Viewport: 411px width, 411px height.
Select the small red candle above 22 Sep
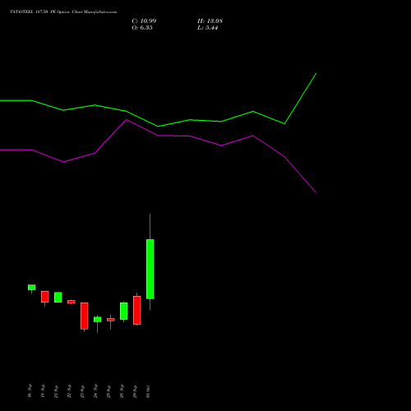pyautogui.click(x=72, y=302)
